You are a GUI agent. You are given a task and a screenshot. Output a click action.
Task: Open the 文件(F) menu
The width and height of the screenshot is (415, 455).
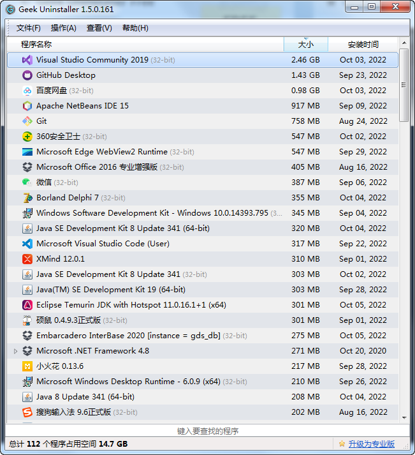pos(29,28)
